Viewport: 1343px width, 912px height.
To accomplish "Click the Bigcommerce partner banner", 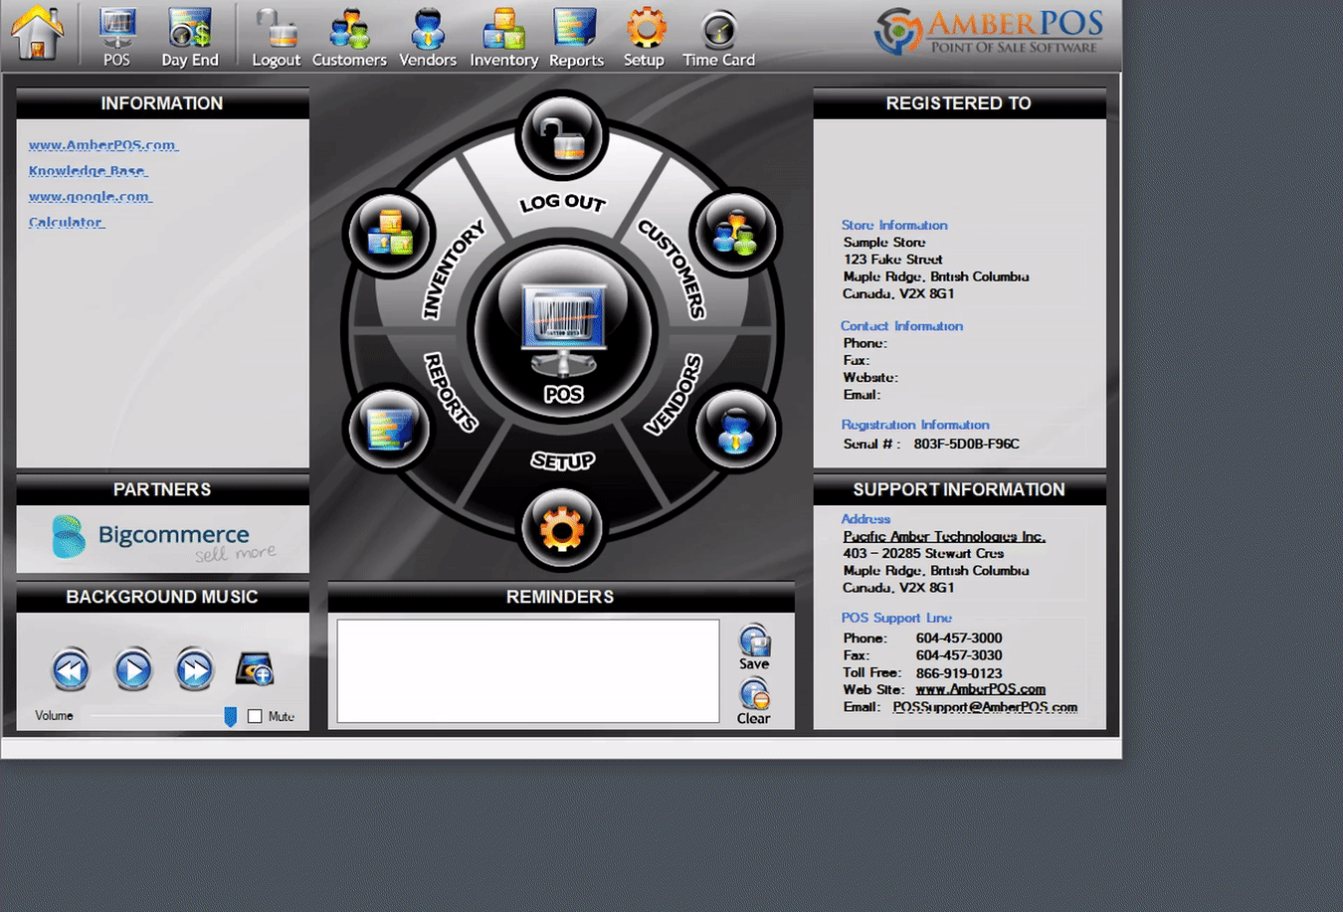I will click(x=163, y=539).
